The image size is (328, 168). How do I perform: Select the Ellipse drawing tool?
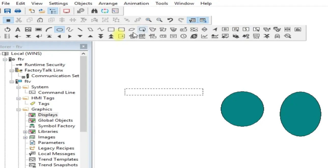coord(60,29)
